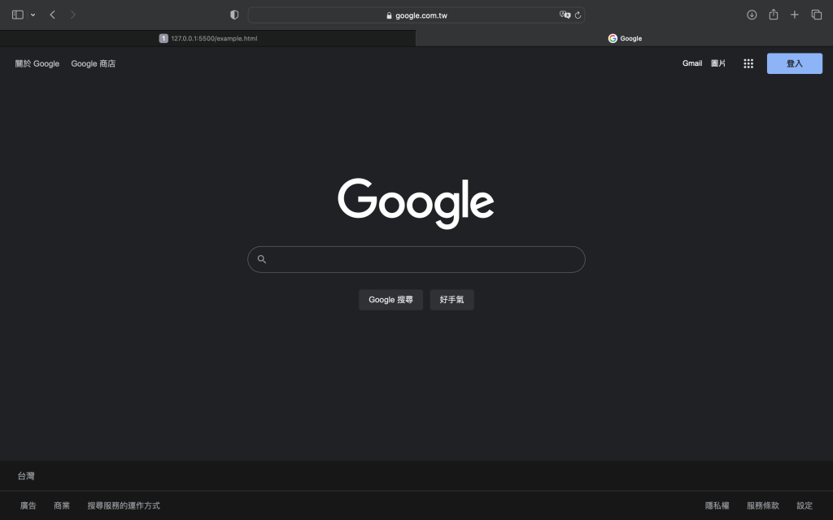This screenshot has height=520, width=833.
Task: Click the 好手氣 button
Action: click(x=451, y=300)
